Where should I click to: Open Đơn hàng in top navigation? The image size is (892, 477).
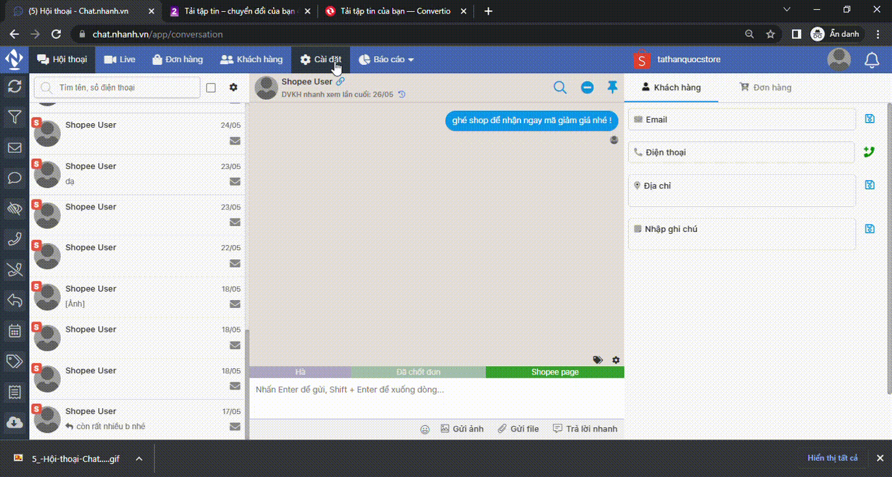coord(178,60)
